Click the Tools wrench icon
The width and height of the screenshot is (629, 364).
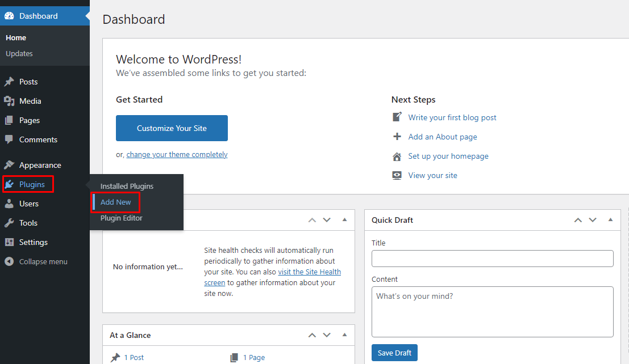tap(9, 223)
